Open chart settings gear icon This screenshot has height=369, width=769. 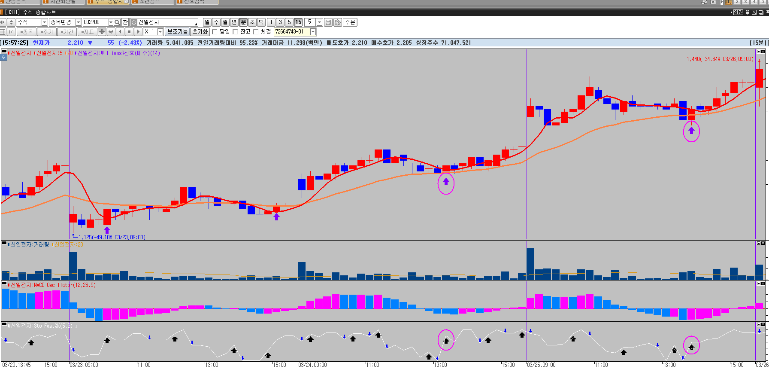point(338,22)
